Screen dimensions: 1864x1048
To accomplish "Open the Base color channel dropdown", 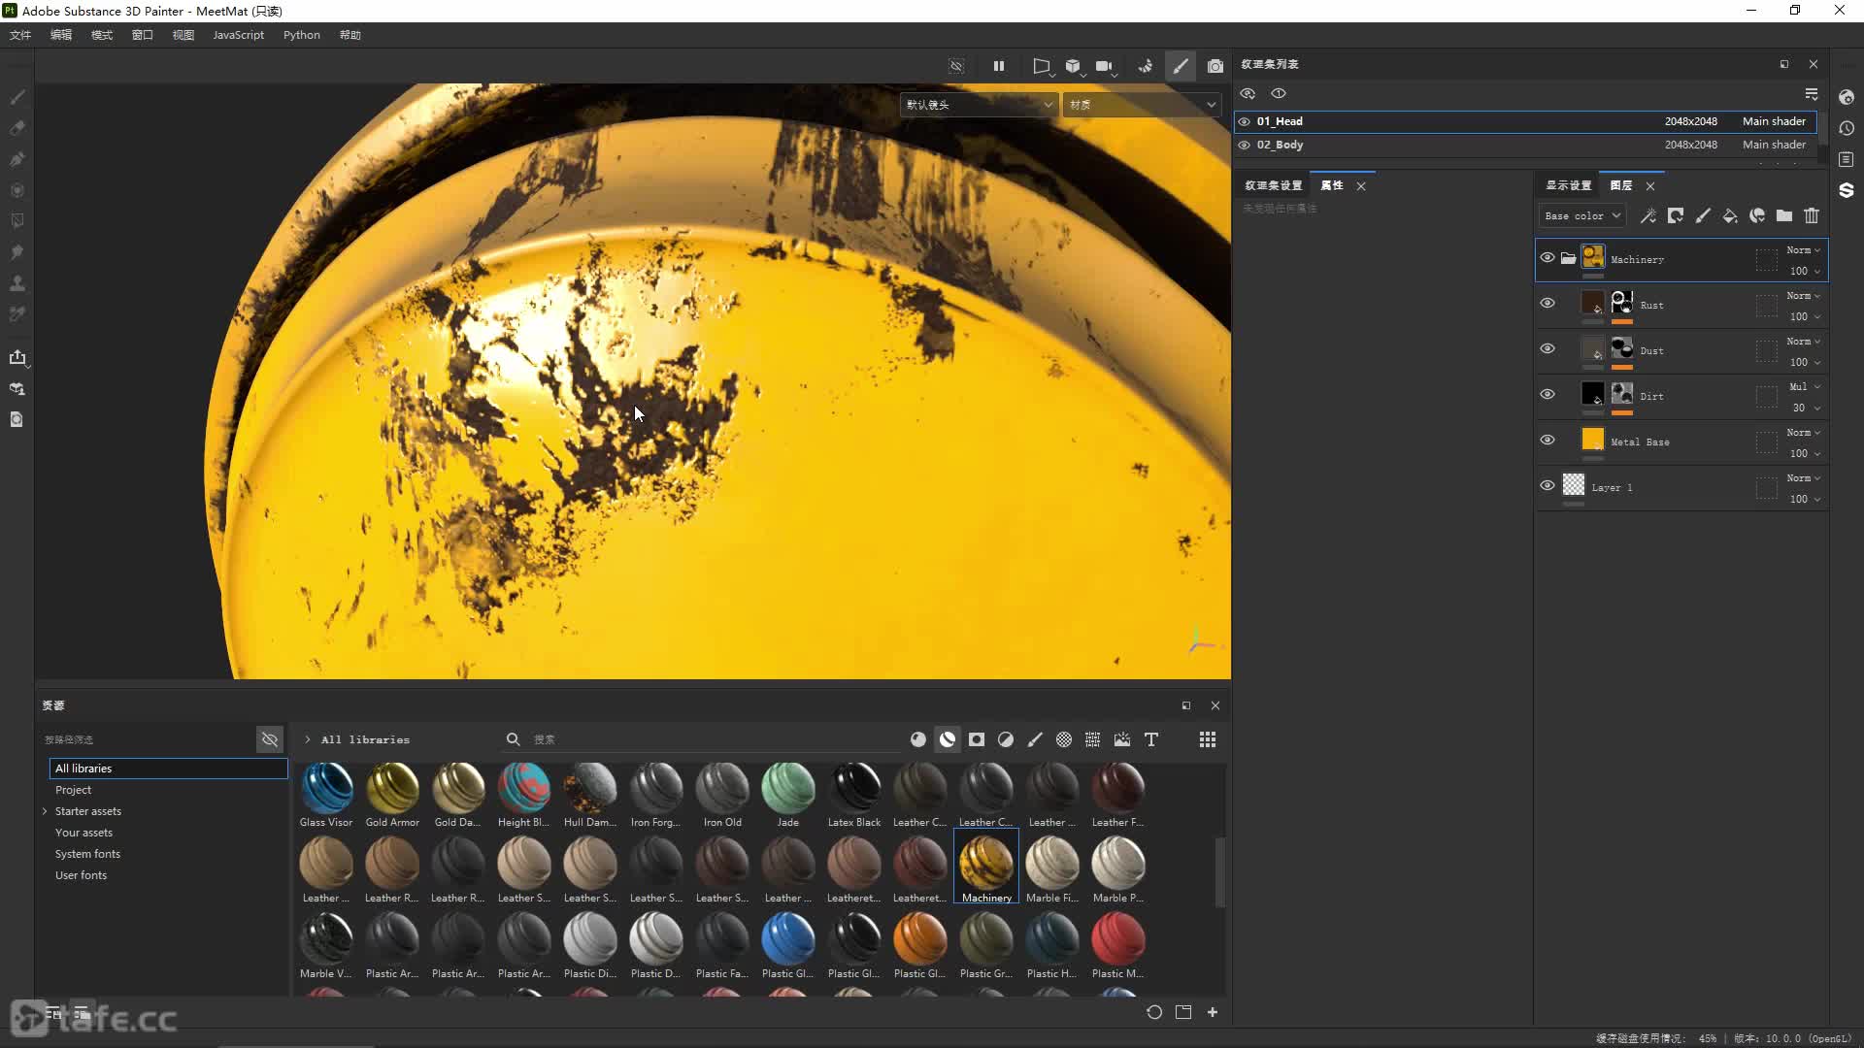I will (x=1582, y=215).
